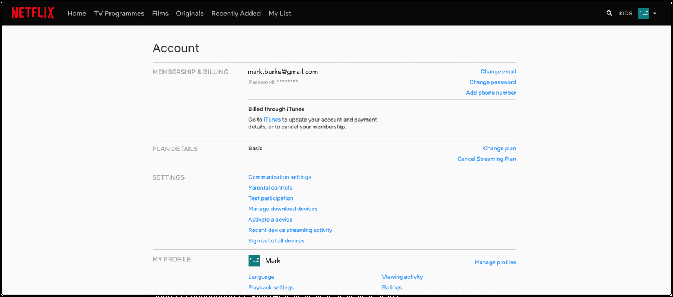Click MEMBERSHIP & BILLING section label
The image size is (673, 297).
point(191,72)
